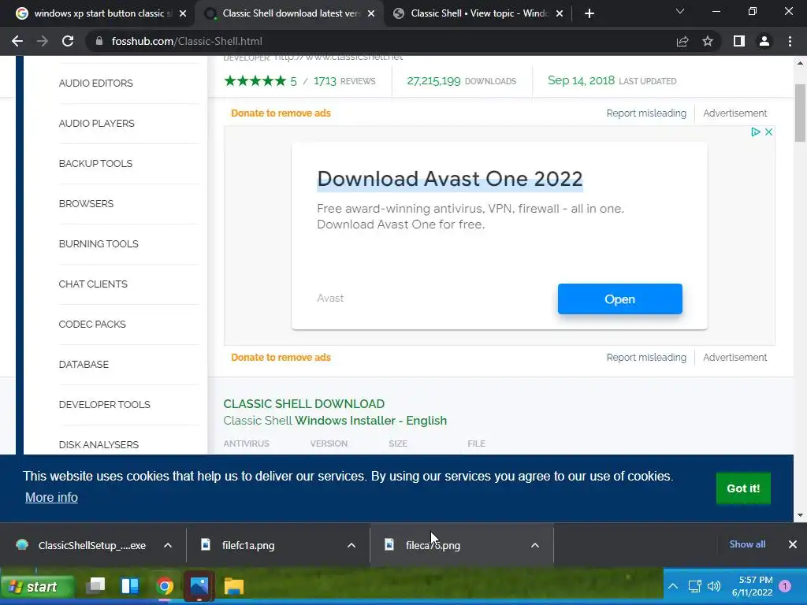Click the top 'Donate to remove ads' link
Screen dimensions: 807x605
pyautogui.click(x=281, y=113)
